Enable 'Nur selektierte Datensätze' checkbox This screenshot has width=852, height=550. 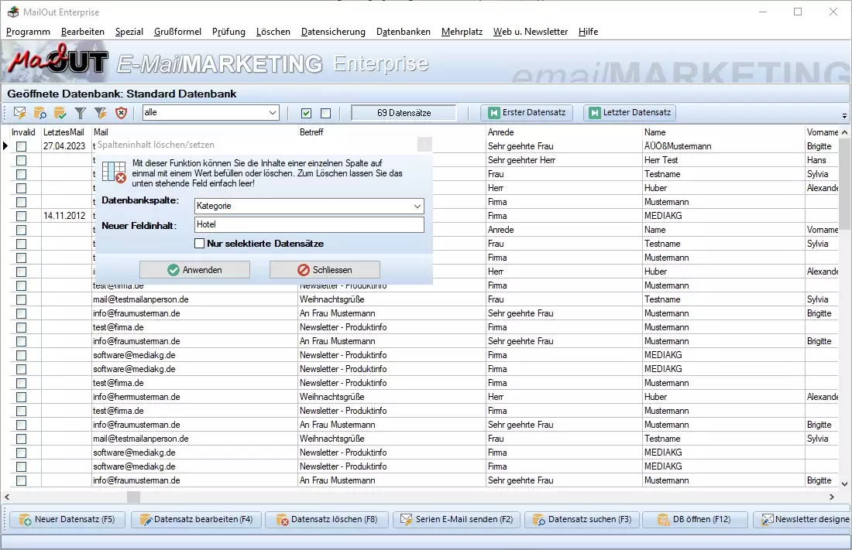[200, 244]
